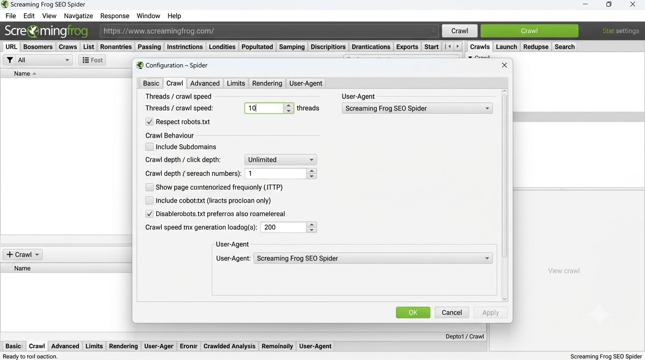
Task: Open the Response menu
Action: point(115,16)
